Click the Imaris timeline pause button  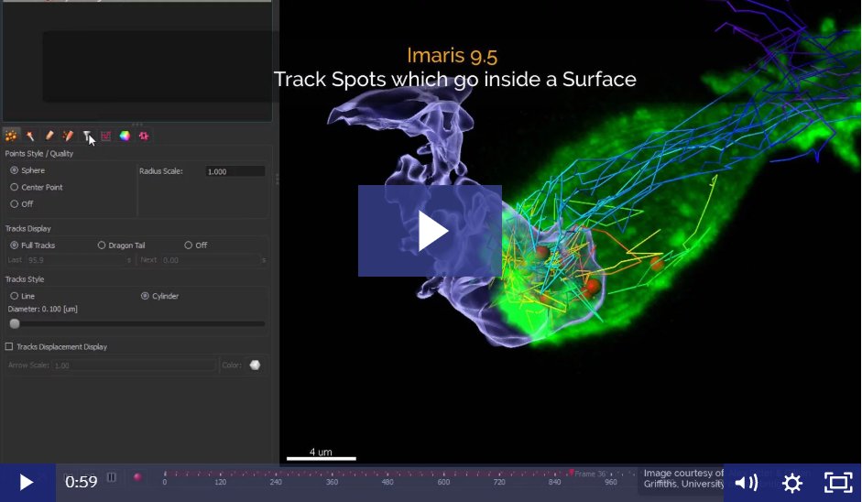112,477
